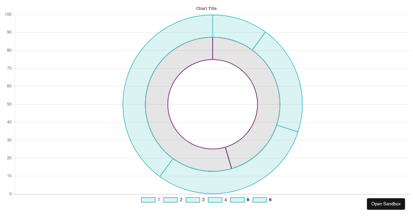This screenshot has height=216, width=413.
Task: Select the legend swatch beside label 3
Action: (193, 200)
